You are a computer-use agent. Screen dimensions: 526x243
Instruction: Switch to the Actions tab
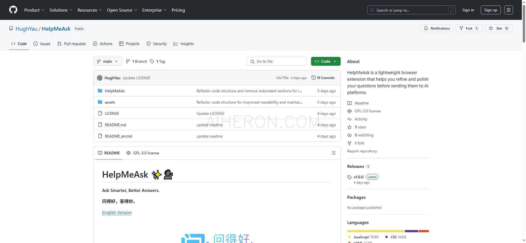(102, 44)
